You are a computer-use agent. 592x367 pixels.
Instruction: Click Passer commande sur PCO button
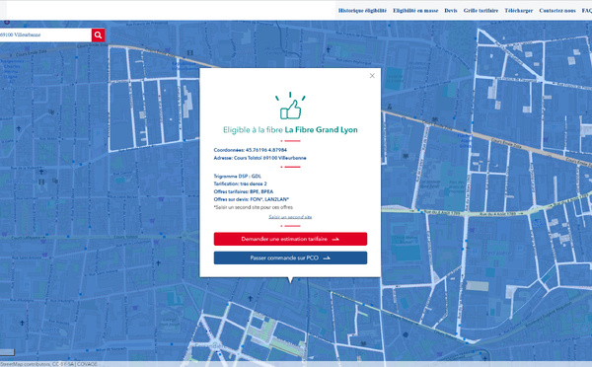click(x=290, y=257)
